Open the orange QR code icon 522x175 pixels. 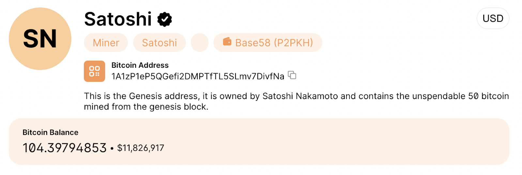tap(94, 71)
